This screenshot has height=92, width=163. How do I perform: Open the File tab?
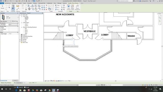coord(2,3)
